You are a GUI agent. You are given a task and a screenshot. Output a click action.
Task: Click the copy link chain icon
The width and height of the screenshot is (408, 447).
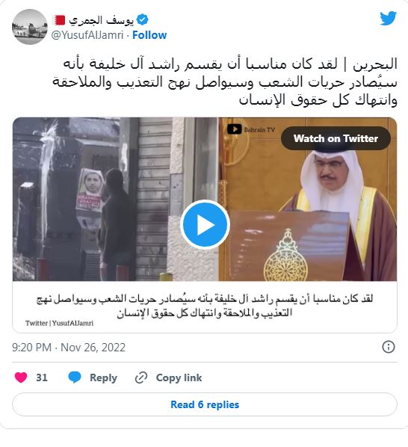(141, 377)
